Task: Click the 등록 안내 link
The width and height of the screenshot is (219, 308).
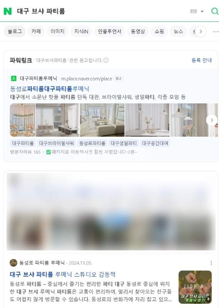Action: [202, 60]
